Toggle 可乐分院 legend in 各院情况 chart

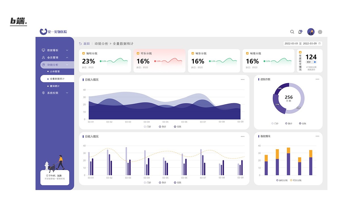pos(296,180)
